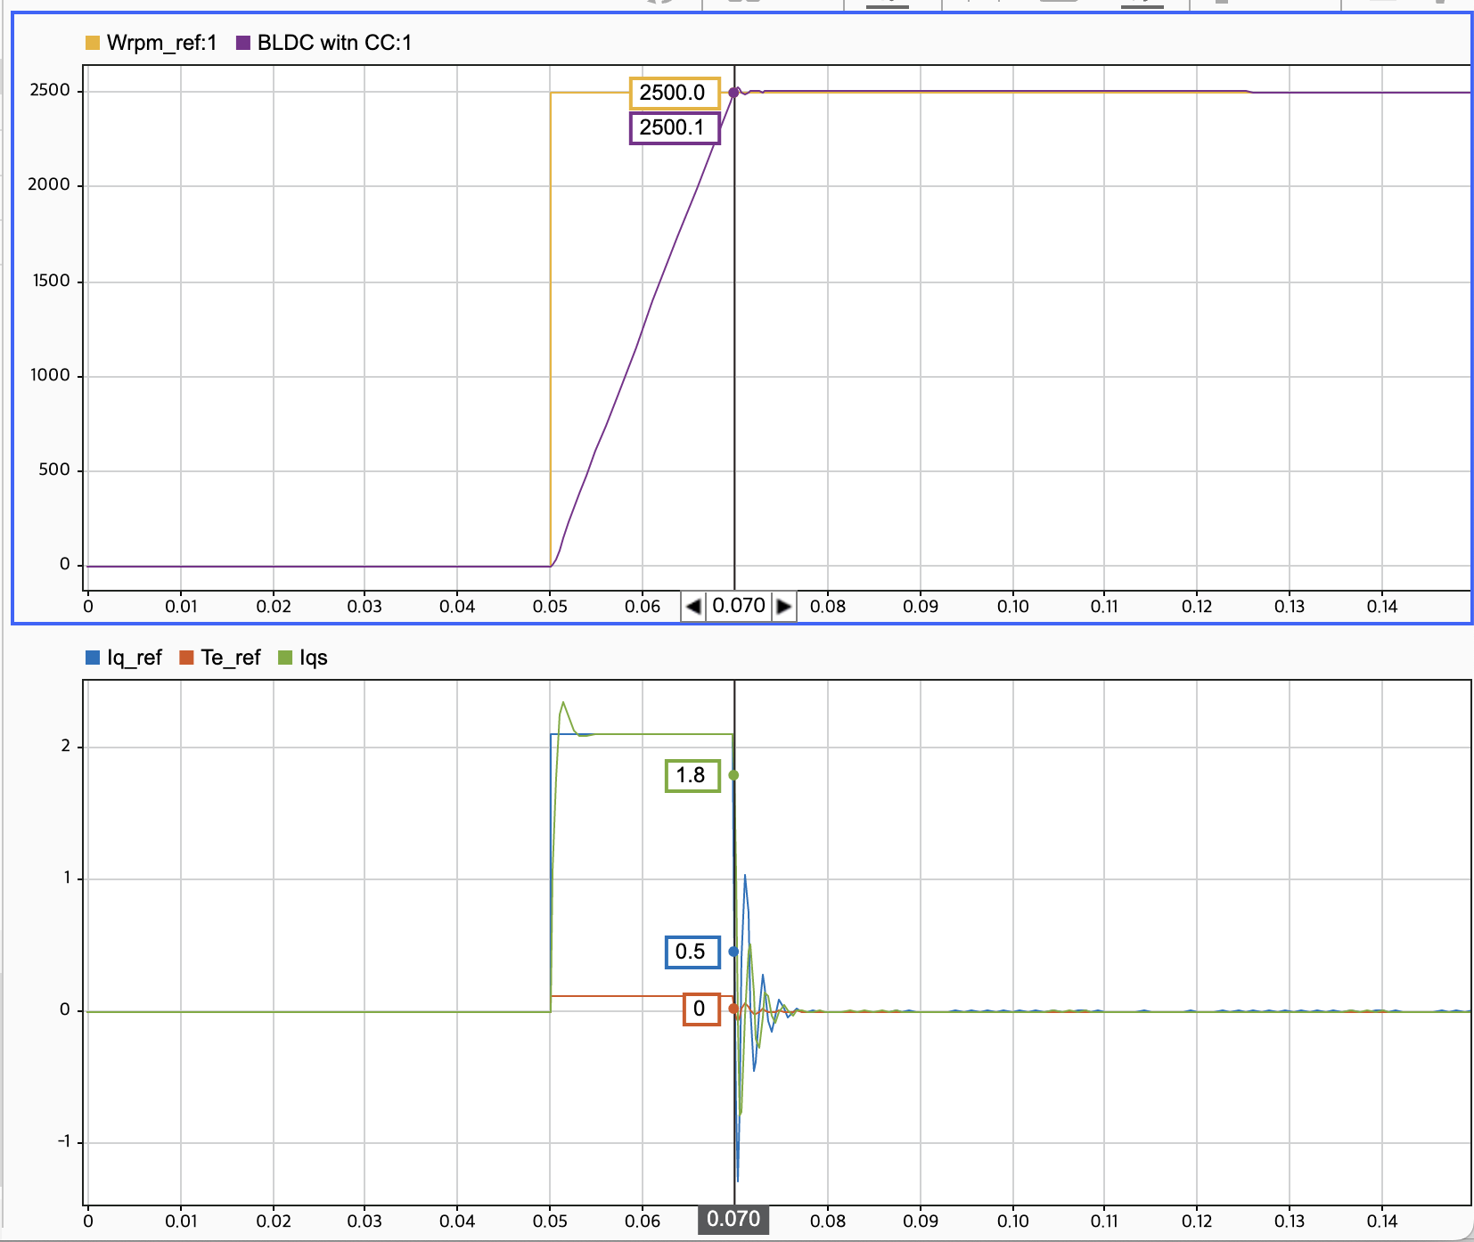Step the cursor left with the arrow

[x=693, y=607]
